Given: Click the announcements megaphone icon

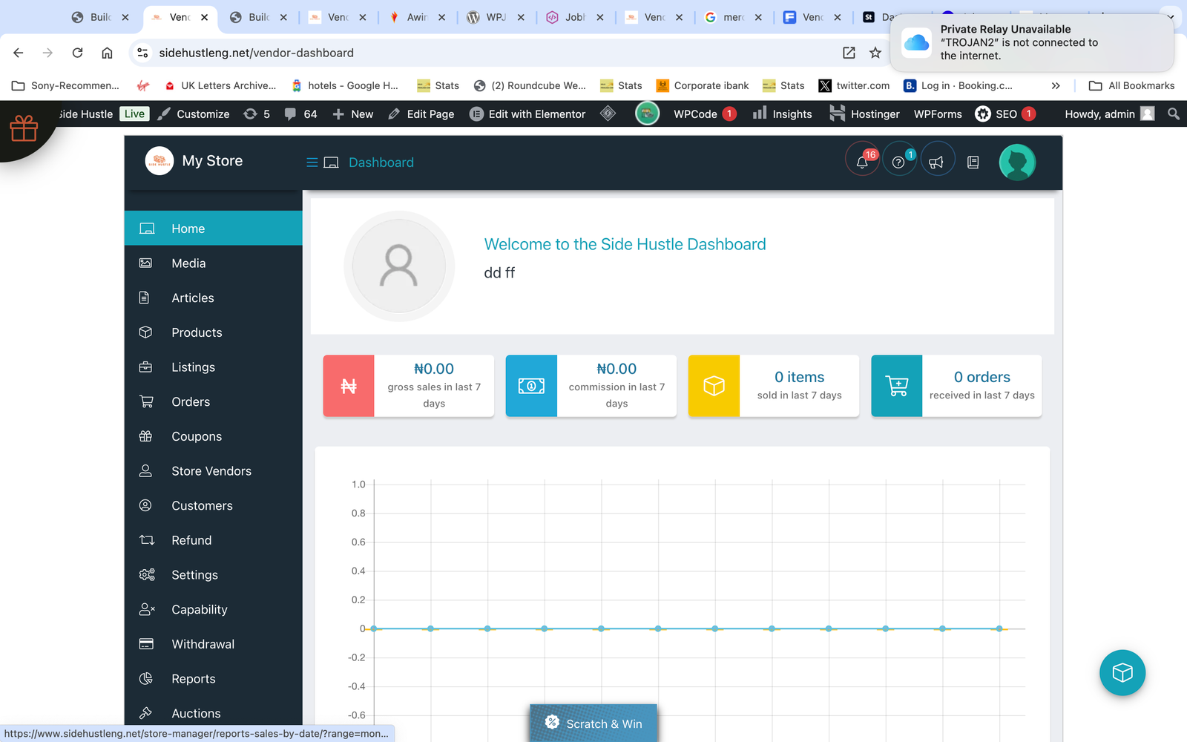Looking at the screenshot, I should point(936,162).
